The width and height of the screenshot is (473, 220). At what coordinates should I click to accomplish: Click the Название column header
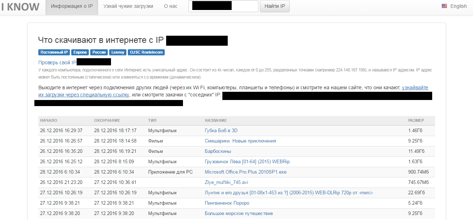tap(216, 121)
